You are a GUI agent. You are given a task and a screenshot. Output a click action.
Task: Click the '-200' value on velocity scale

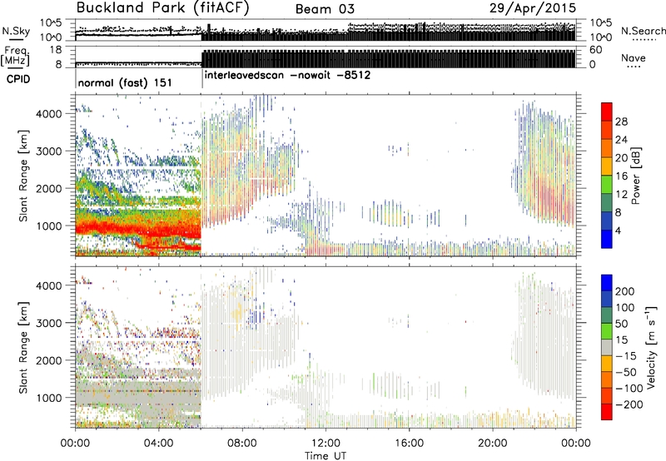click(629, 404)
